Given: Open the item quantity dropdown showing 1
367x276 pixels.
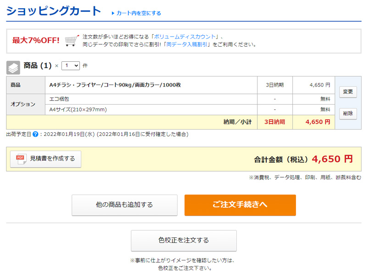Looking at the screenshot, I should [x=70, y=65].
